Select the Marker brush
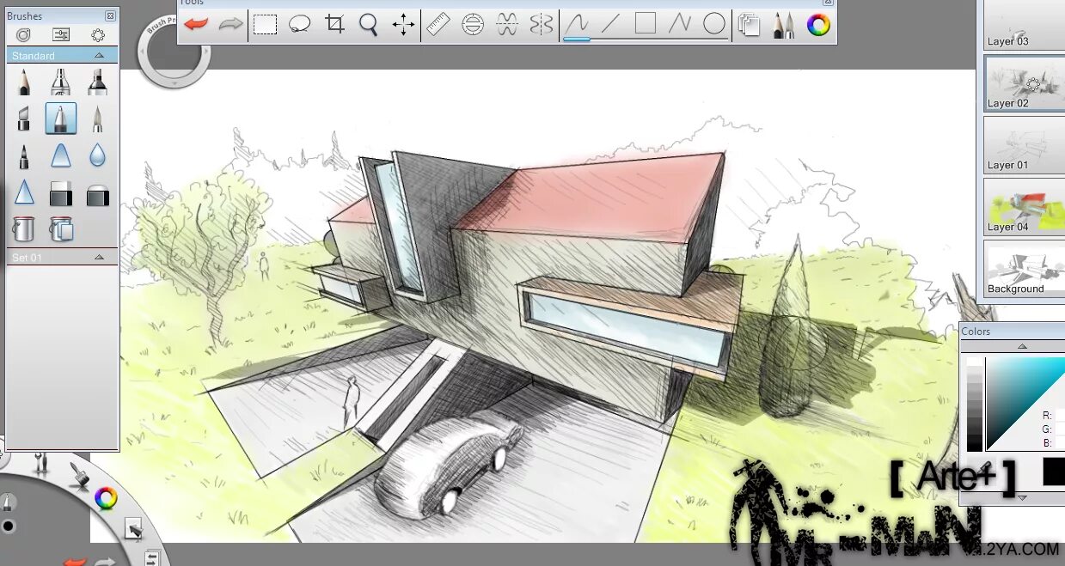This screenshot has width=1065, height=566. coord(97,82)
